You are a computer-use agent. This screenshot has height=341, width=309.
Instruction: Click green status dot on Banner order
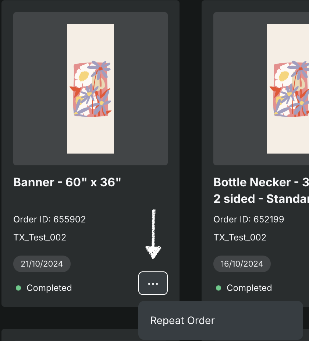click(18, 288)
